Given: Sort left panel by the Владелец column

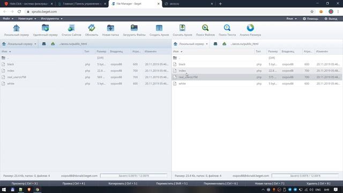Looking at the screenshot, I should coord(116,51).
